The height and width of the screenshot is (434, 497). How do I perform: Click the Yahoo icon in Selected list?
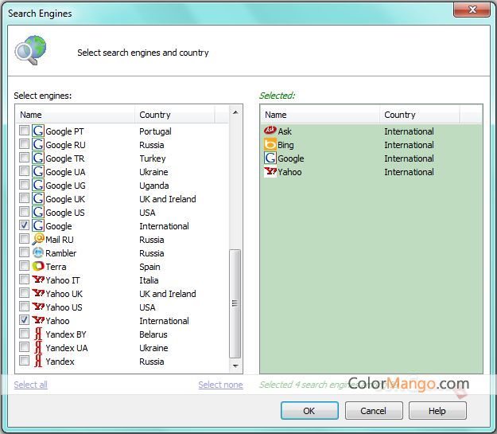coord(270,172)
